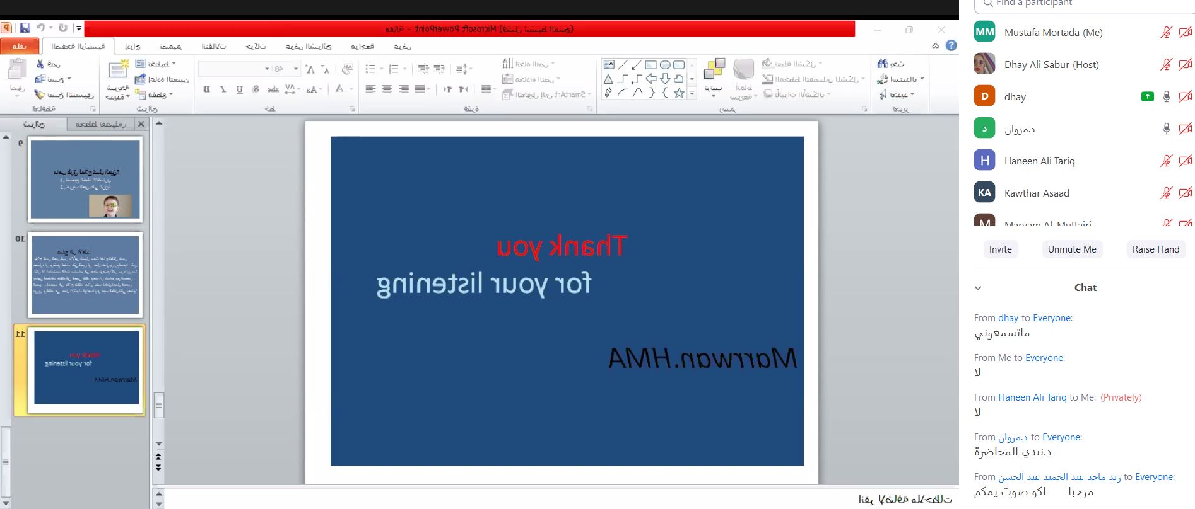The width and height of the screenshot is (1195, 509).
Task: Click the Save icon in PowerPoint's quick access toolbar
Action: coord(25,28)
